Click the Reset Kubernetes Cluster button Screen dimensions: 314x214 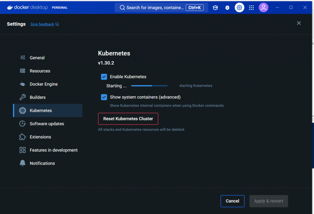tap(128, 119)
